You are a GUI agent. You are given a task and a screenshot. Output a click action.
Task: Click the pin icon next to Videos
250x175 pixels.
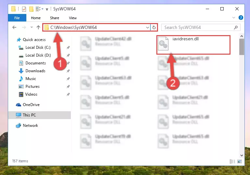point(68,94)
